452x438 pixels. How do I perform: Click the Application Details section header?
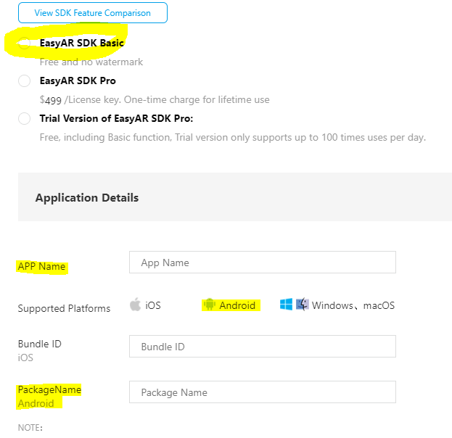pos(87,197)
